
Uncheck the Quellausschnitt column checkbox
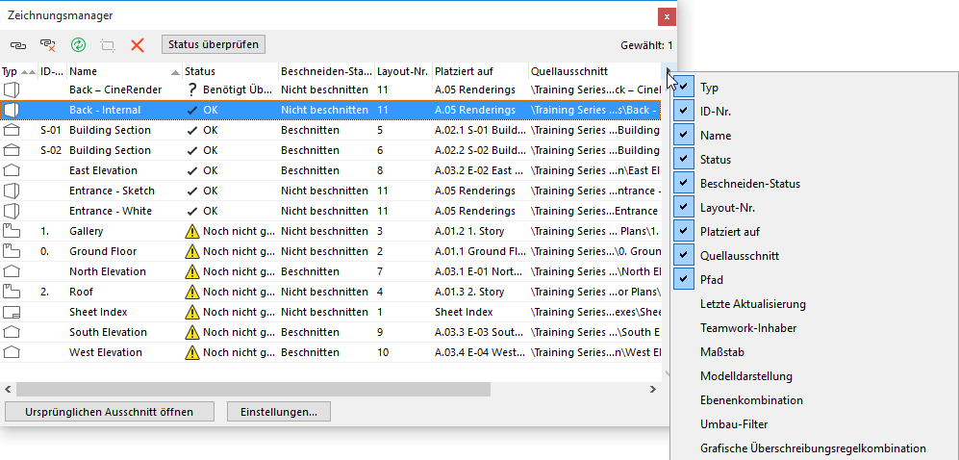pos(684,256)
